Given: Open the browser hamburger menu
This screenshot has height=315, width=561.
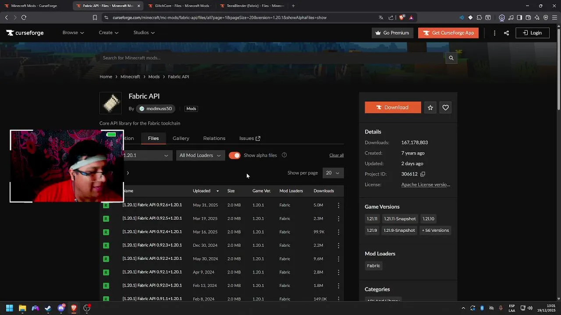Looking at the screenshot, I should pos(554,17).
